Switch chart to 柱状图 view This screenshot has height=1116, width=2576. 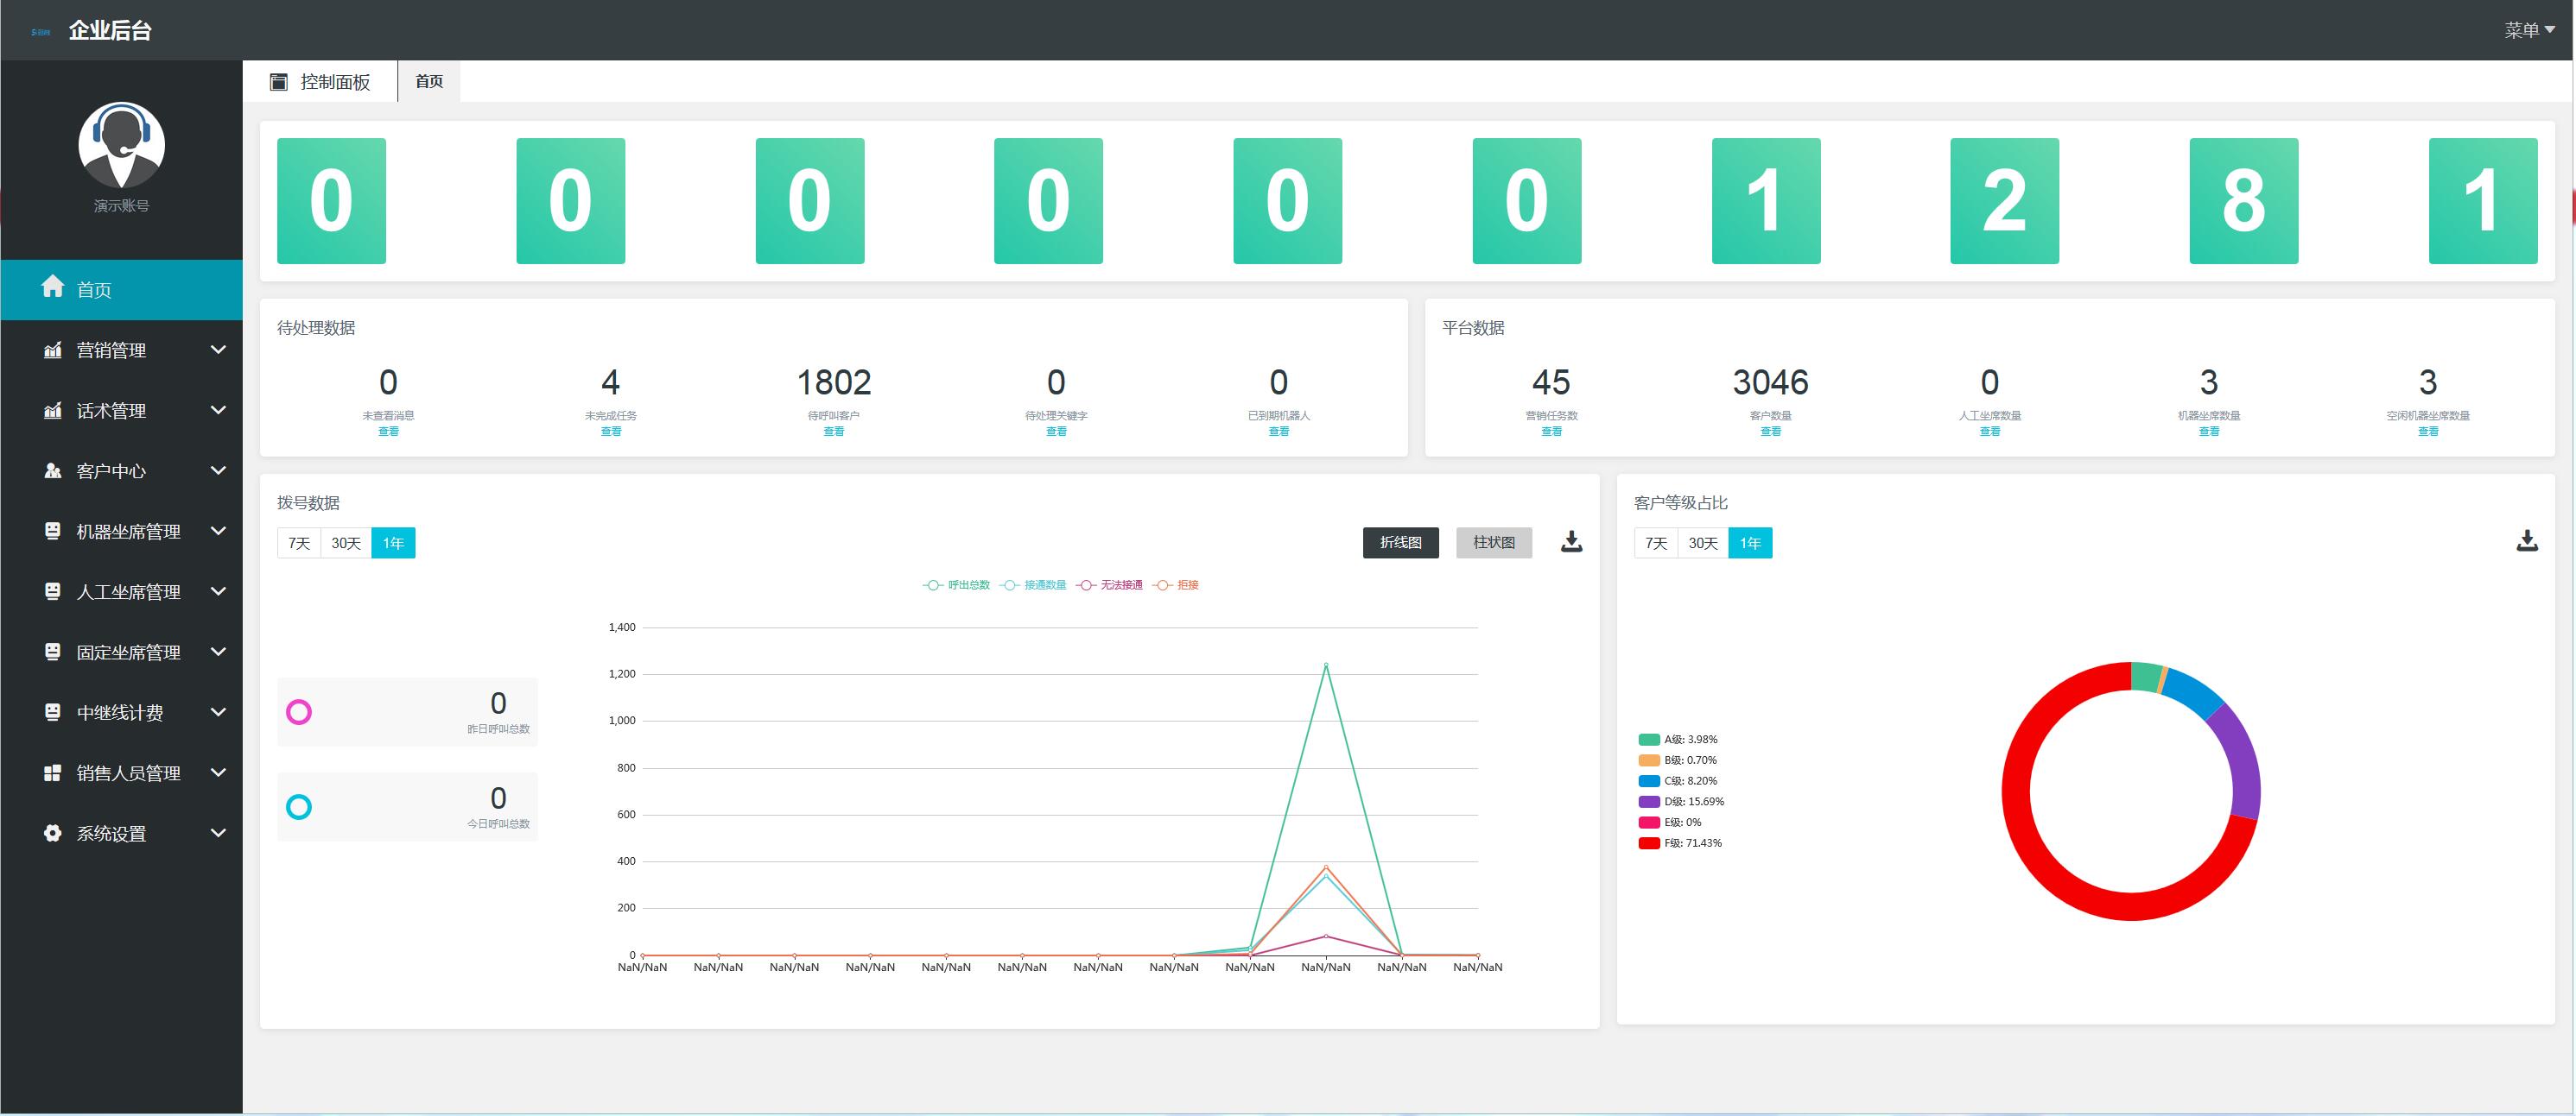tap(1493, 543)
